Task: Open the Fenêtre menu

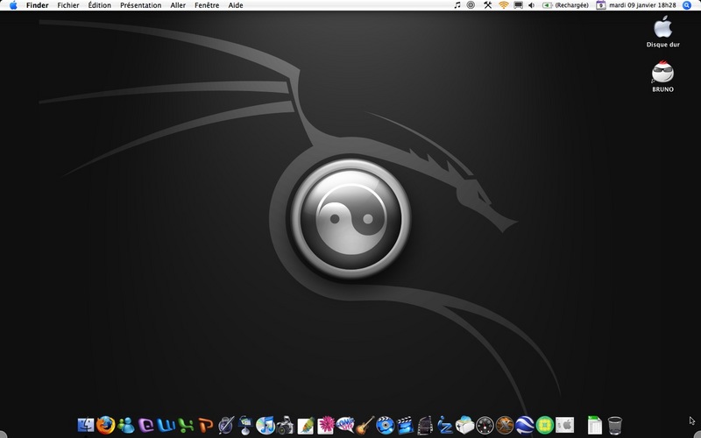Action: [207, 5]
